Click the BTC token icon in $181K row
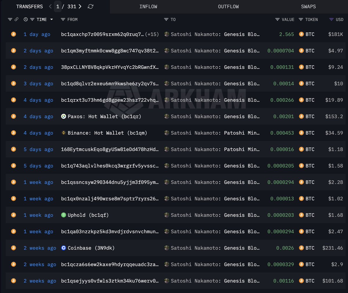This screenshot has width=348, height=293. [x=301, y=34]
